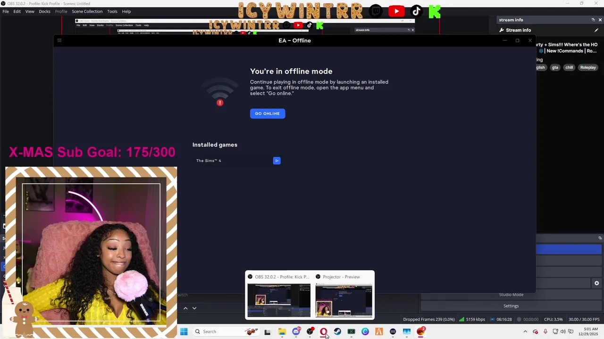Open dark round app icon on taskbar
This screenshot has height=339, width=604.
coord(393,331)
